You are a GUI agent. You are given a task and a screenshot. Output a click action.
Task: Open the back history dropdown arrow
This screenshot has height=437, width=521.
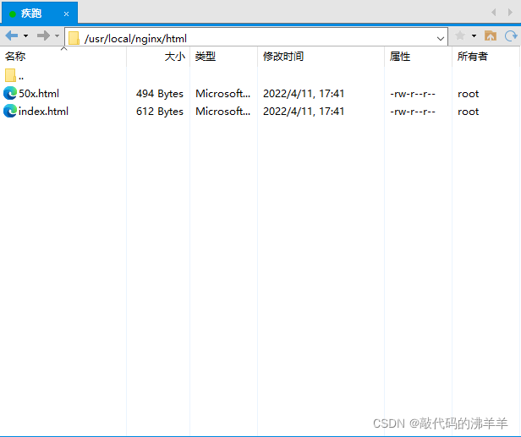click(x=25, y=36)
